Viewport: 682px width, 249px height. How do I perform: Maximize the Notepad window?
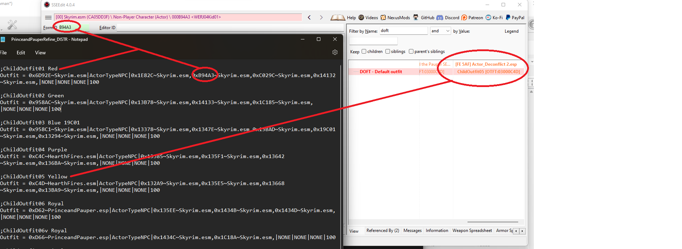(319, 39)
